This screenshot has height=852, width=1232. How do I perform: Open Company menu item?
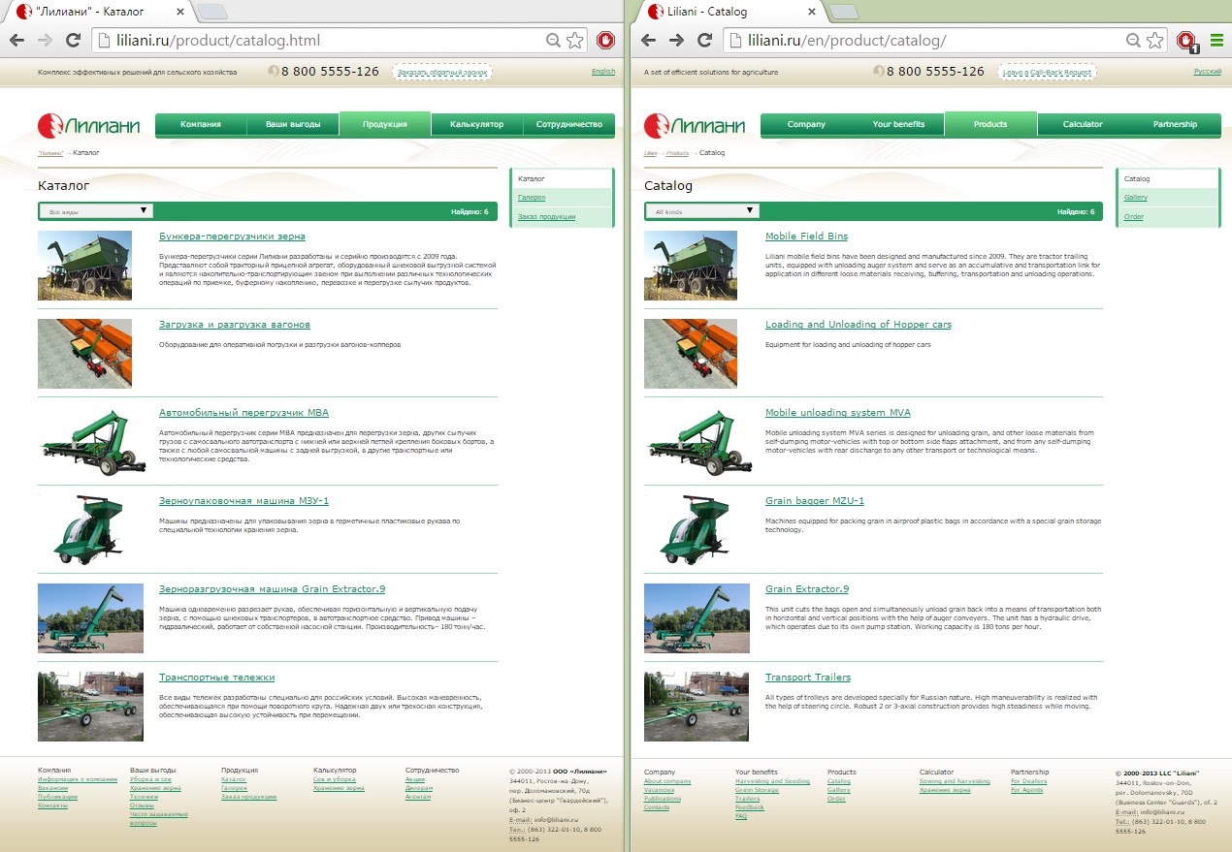coord(806,124)
